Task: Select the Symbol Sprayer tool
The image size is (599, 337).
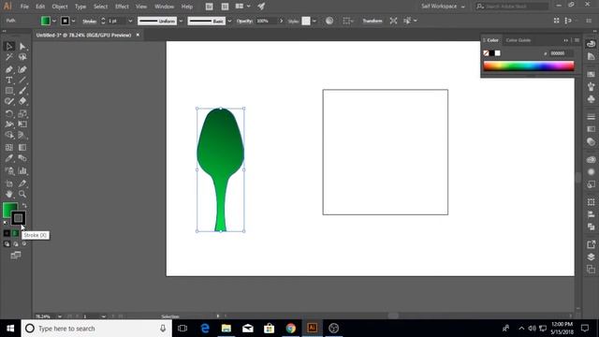Action: [9, 170]
